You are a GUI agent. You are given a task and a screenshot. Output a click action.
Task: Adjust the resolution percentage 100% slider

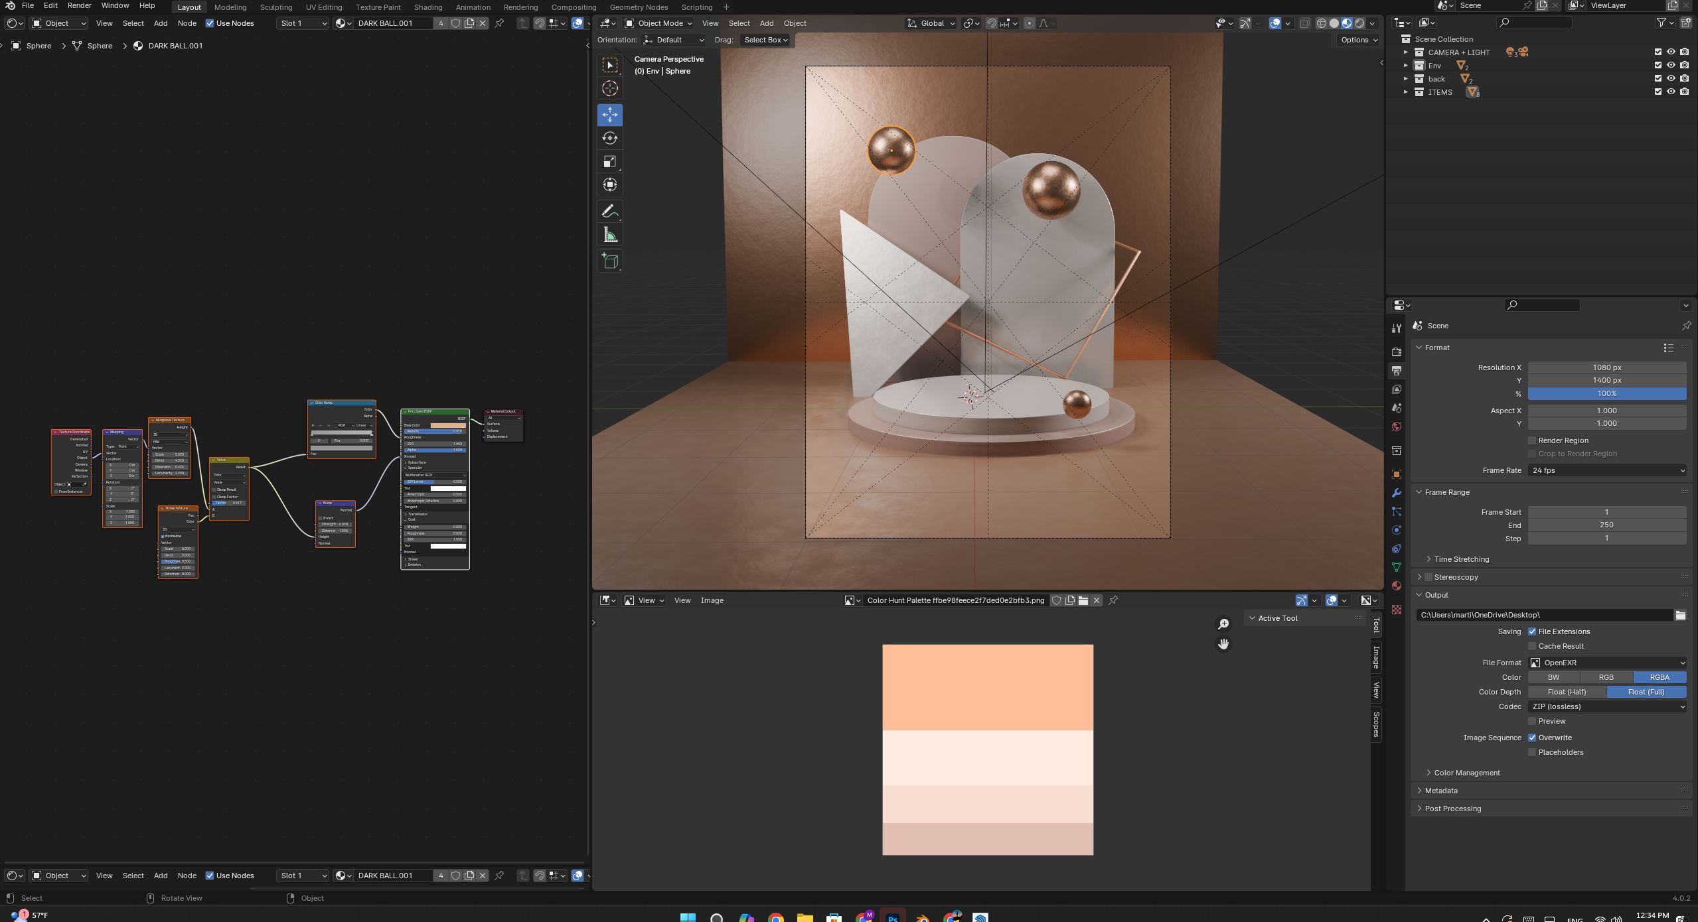click(1607, 393)
